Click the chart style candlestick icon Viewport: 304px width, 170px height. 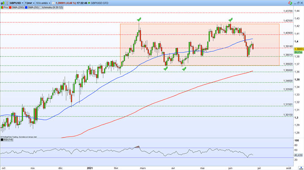click(2, 3)
